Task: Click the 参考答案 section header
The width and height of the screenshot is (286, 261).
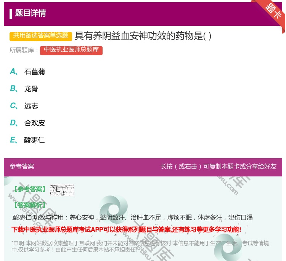Action: coord(22,167)
